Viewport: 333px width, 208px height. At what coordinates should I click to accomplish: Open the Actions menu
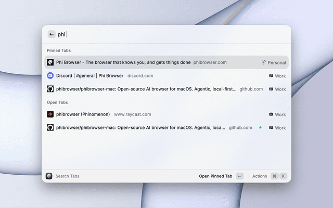click(x=260, y=176)
